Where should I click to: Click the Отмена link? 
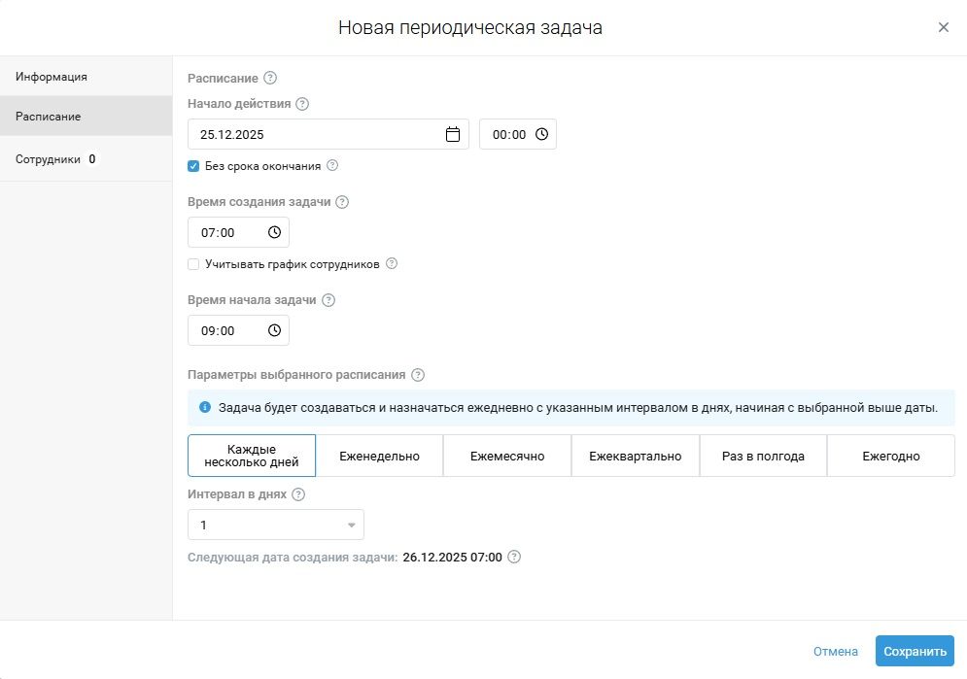[x=835, y=652]
